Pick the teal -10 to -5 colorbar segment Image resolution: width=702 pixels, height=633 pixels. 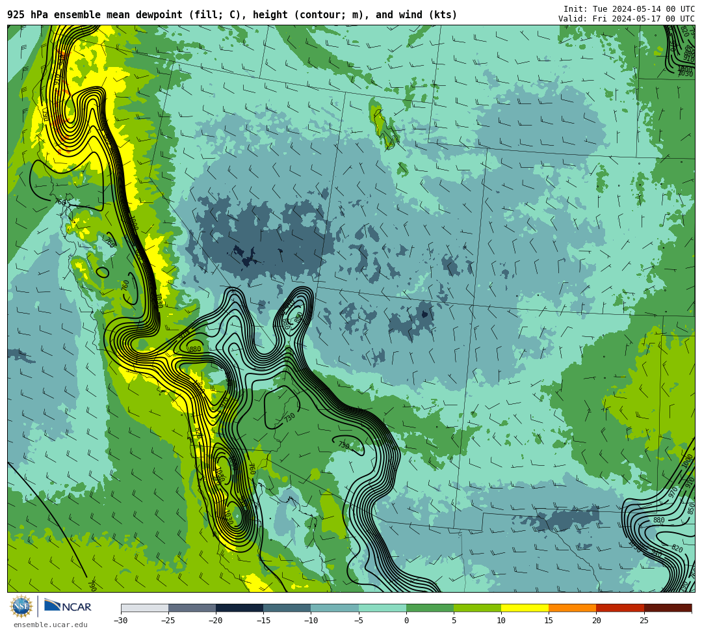pyautogui.click(x=335, y=608)
